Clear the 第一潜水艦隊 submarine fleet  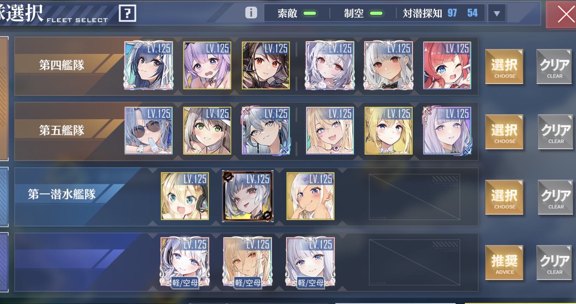(x=555, y=197)
